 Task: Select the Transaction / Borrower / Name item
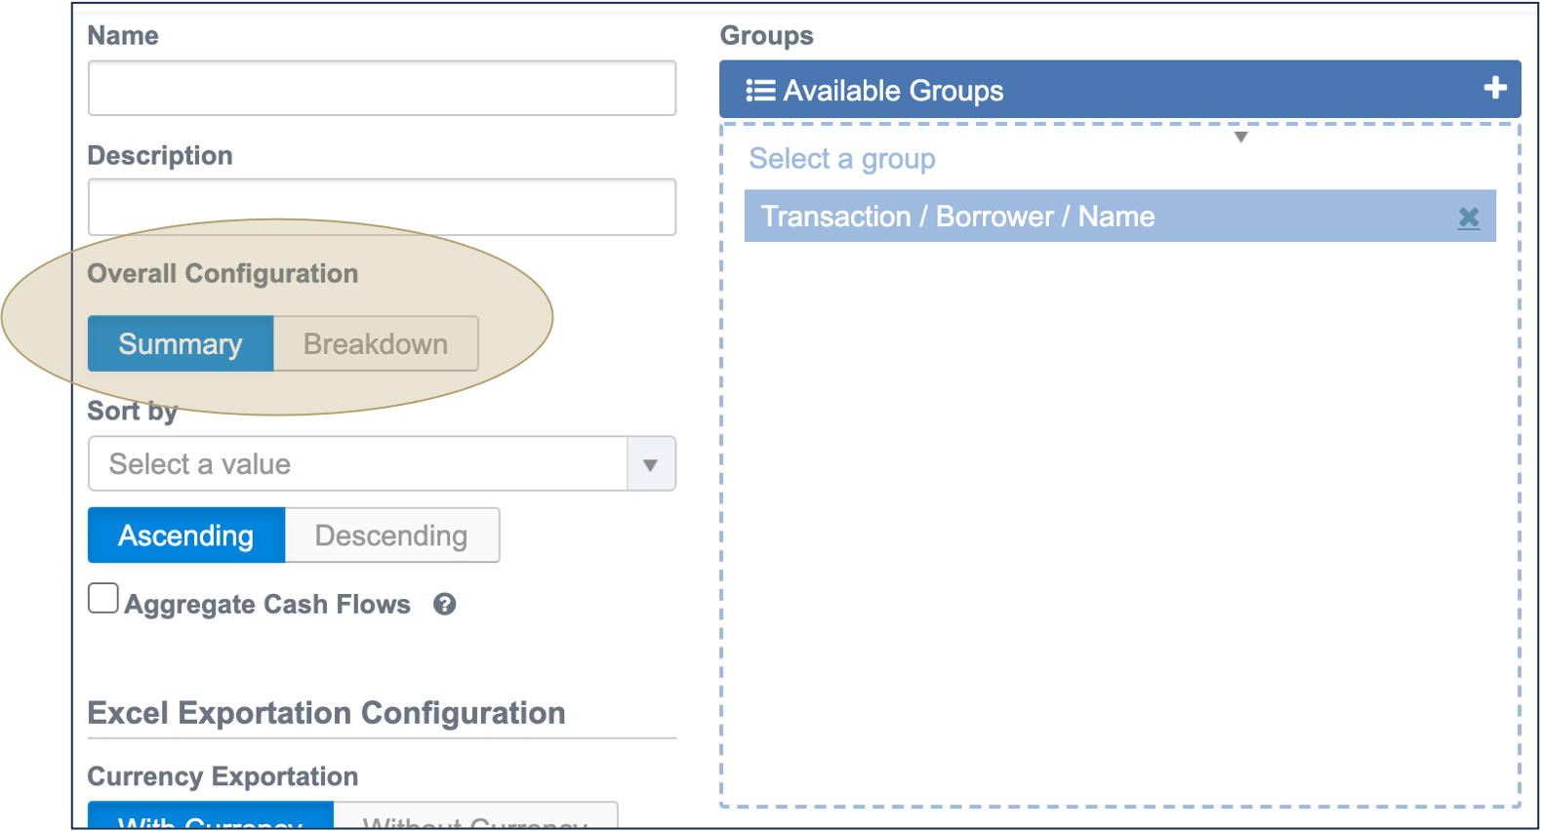(x=957, y=217)
